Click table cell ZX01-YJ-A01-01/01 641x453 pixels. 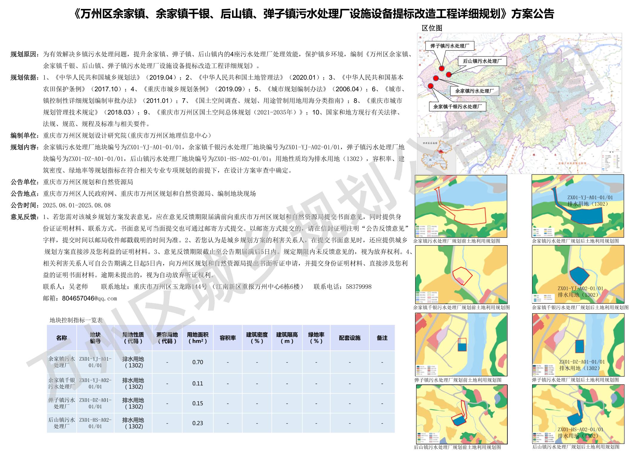[95, 362]
